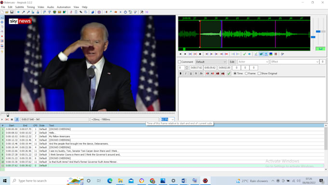
Task: Open the font name picker (fn) button
Action: (x=201, y=73)
